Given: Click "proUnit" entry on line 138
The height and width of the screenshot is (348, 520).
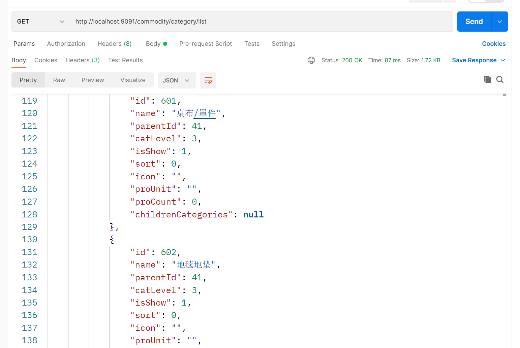Looking at the screenshot, I should click(166, 340).
